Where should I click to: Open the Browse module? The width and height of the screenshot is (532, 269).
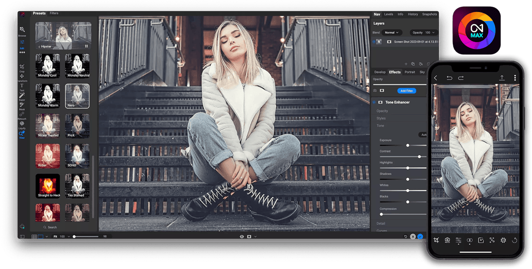coord(22,30)
